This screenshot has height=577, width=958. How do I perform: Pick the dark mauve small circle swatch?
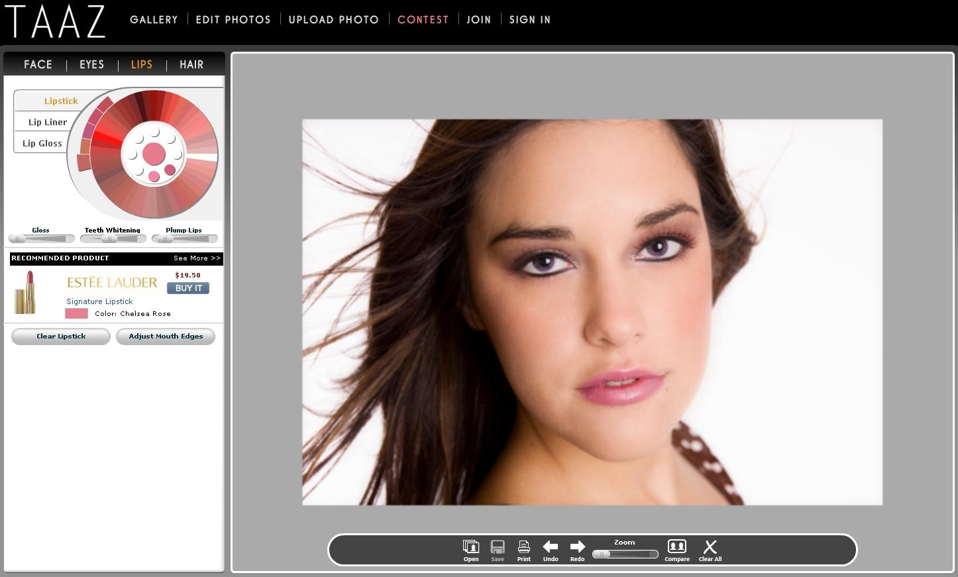(x=170, y=170)
